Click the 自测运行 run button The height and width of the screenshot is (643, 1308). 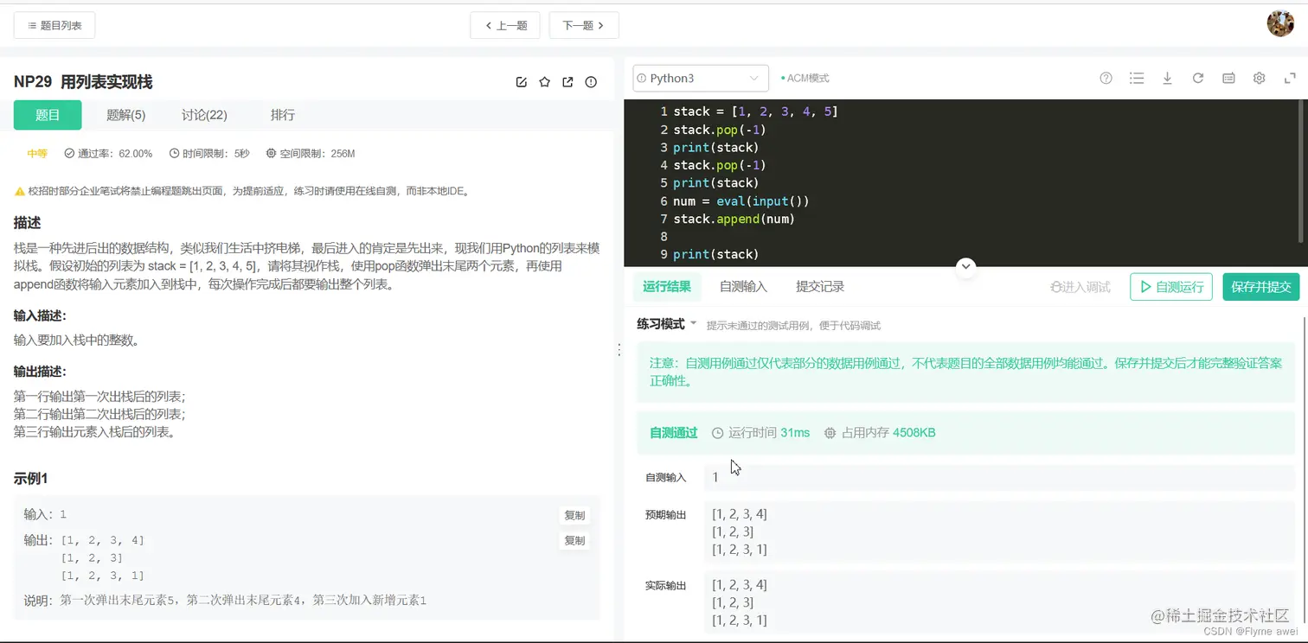(1170, 287)
